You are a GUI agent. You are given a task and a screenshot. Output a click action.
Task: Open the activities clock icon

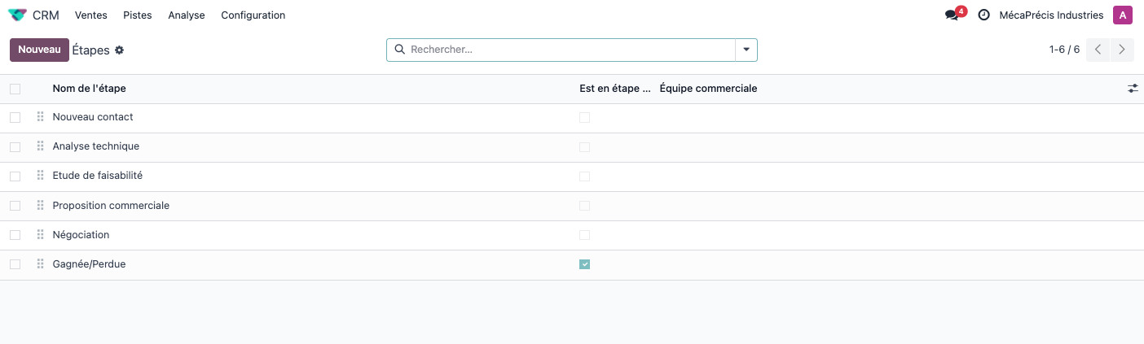pyautogui.click(x=983, y=15)
